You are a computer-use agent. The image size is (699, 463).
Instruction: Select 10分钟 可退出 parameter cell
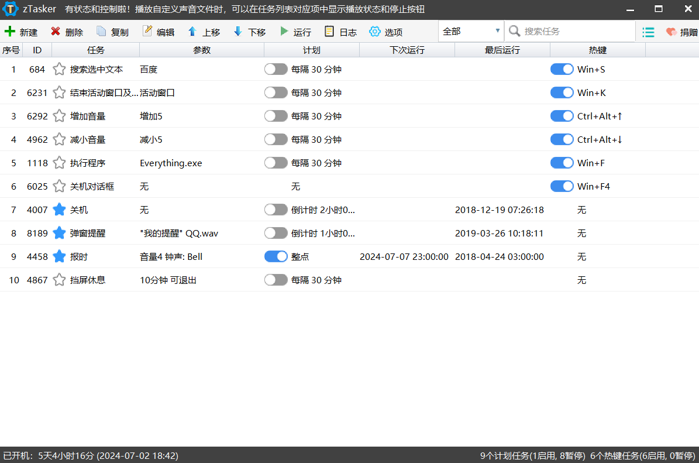[x=168, y=280]
